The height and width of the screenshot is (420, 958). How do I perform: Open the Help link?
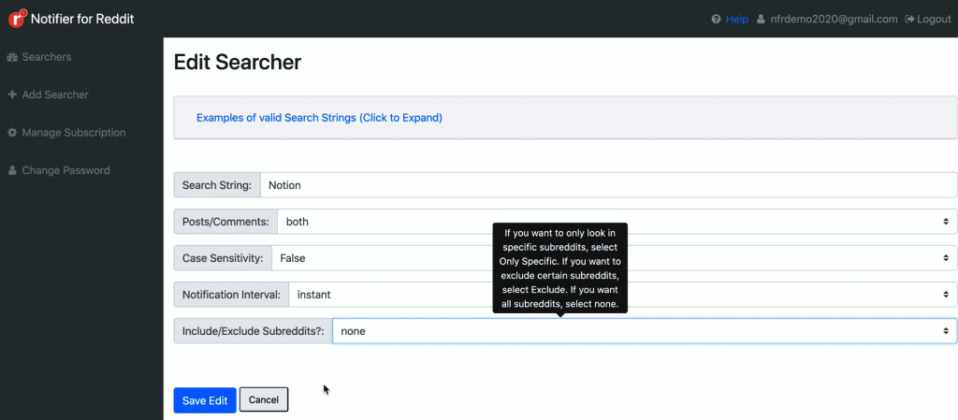[x=737, y=19]
